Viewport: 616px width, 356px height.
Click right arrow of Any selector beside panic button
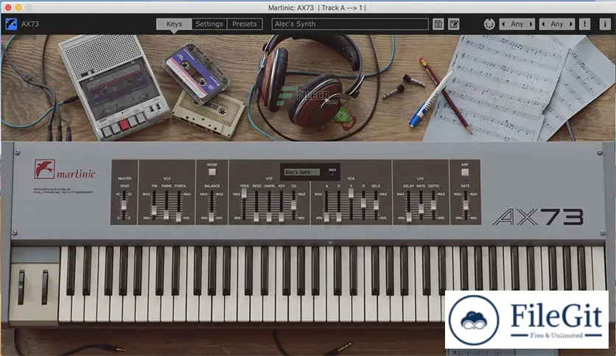(571, 24)
